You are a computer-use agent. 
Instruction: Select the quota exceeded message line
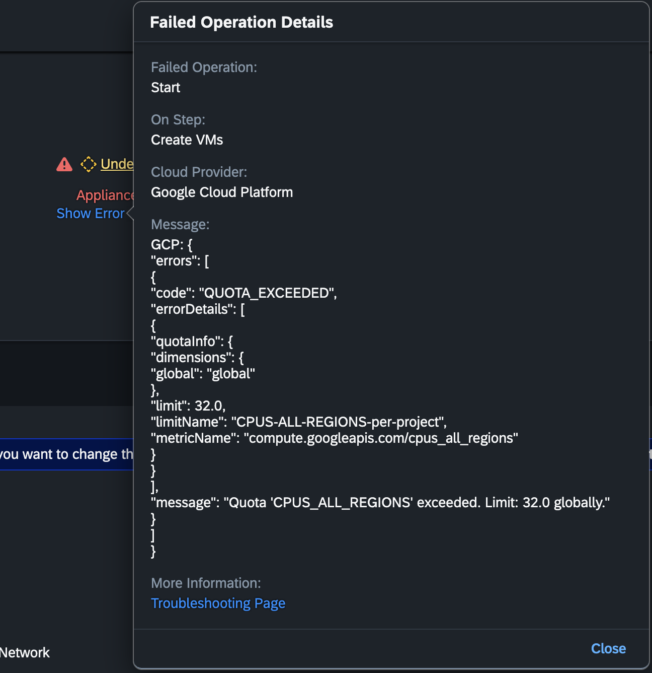(380, 502)
